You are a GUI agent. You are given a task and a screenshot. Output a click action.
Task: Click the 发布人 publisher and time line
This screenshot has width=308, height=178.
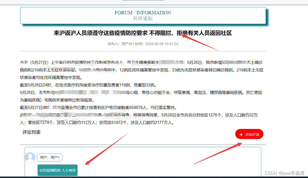pos(143,44)
